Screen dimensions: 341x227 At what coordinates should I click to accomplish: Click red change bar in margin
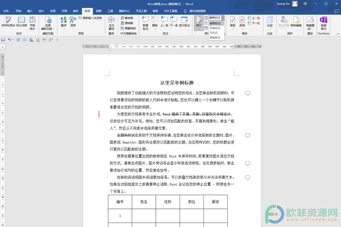click(99, 114)
